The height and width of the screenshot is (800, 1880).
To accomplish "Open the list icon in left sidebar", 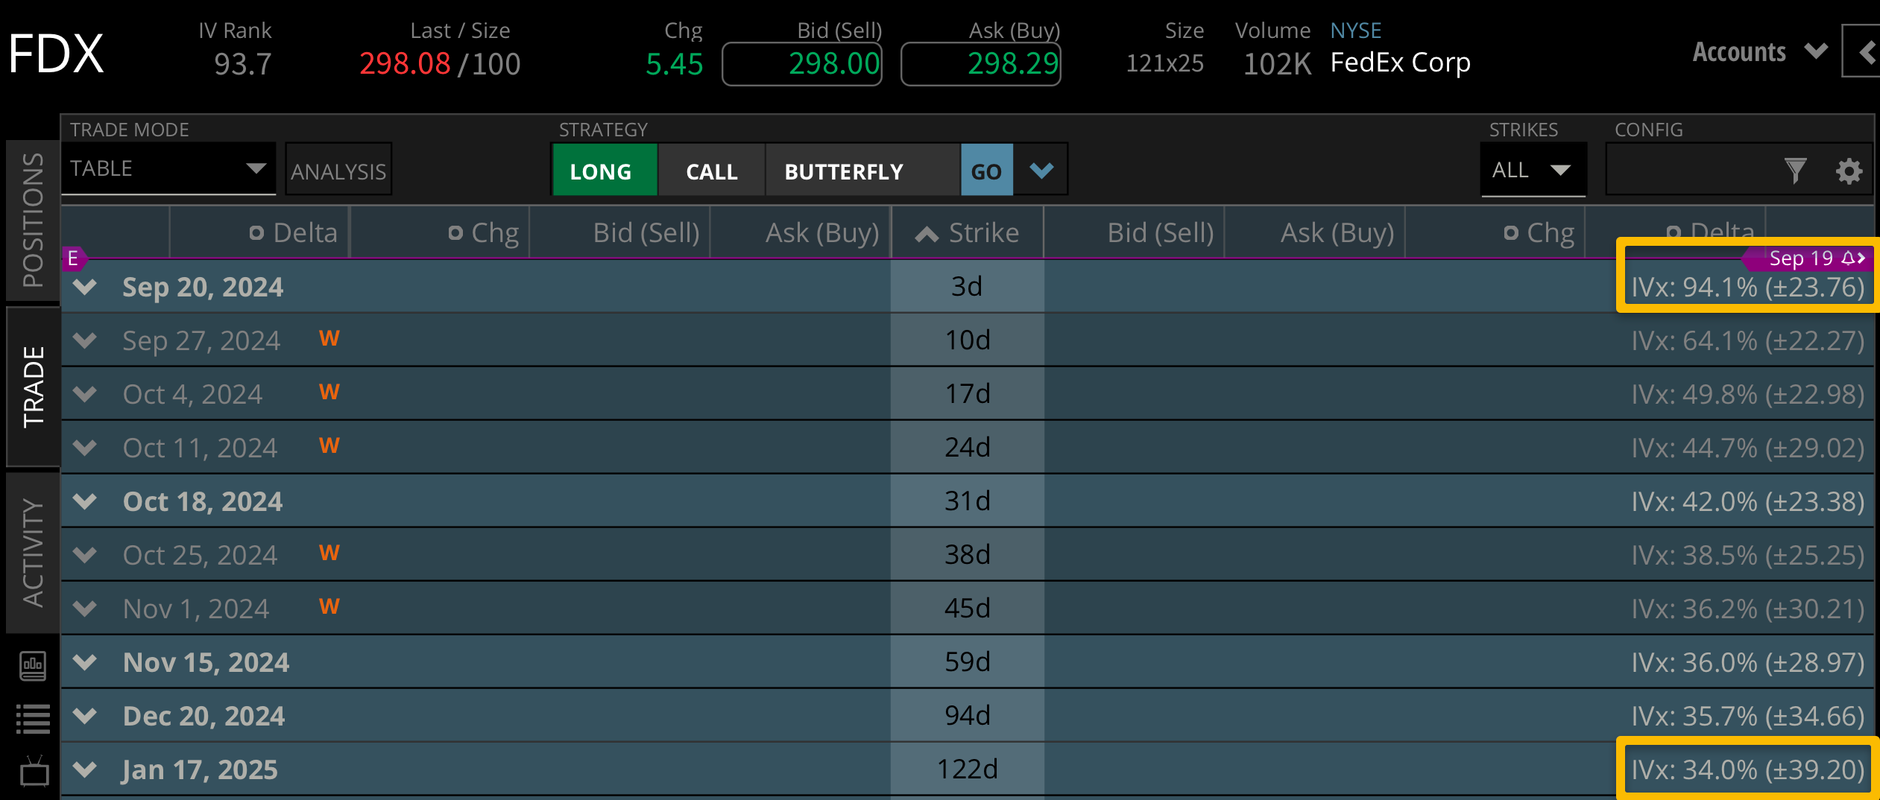I will tap(33, 719).
